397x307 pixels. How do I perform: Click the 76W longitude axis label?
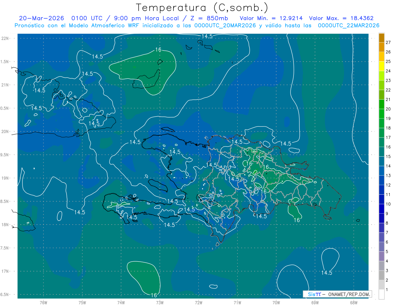click(43, 303)
